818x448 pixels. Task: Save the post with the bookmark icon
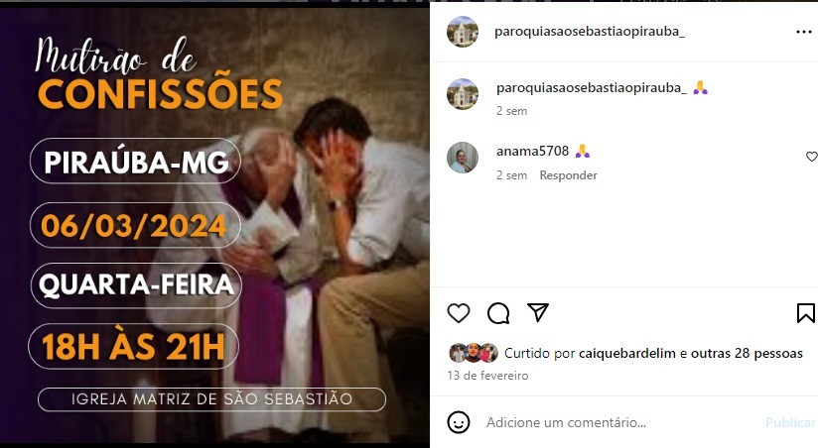point(806,313)
